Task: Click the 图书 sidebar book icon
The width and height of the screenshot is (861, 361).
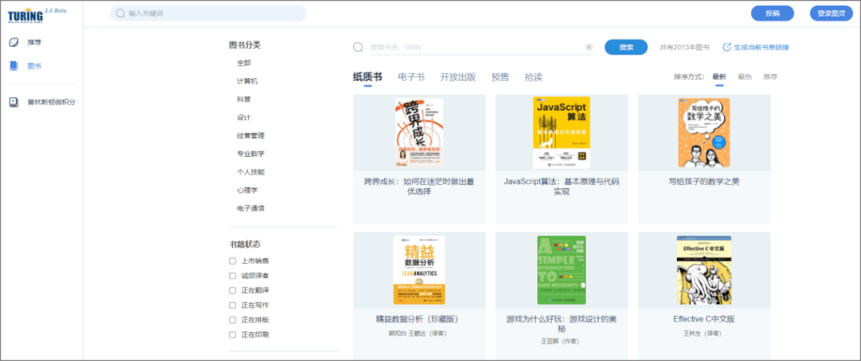Action: pos(14,65)
